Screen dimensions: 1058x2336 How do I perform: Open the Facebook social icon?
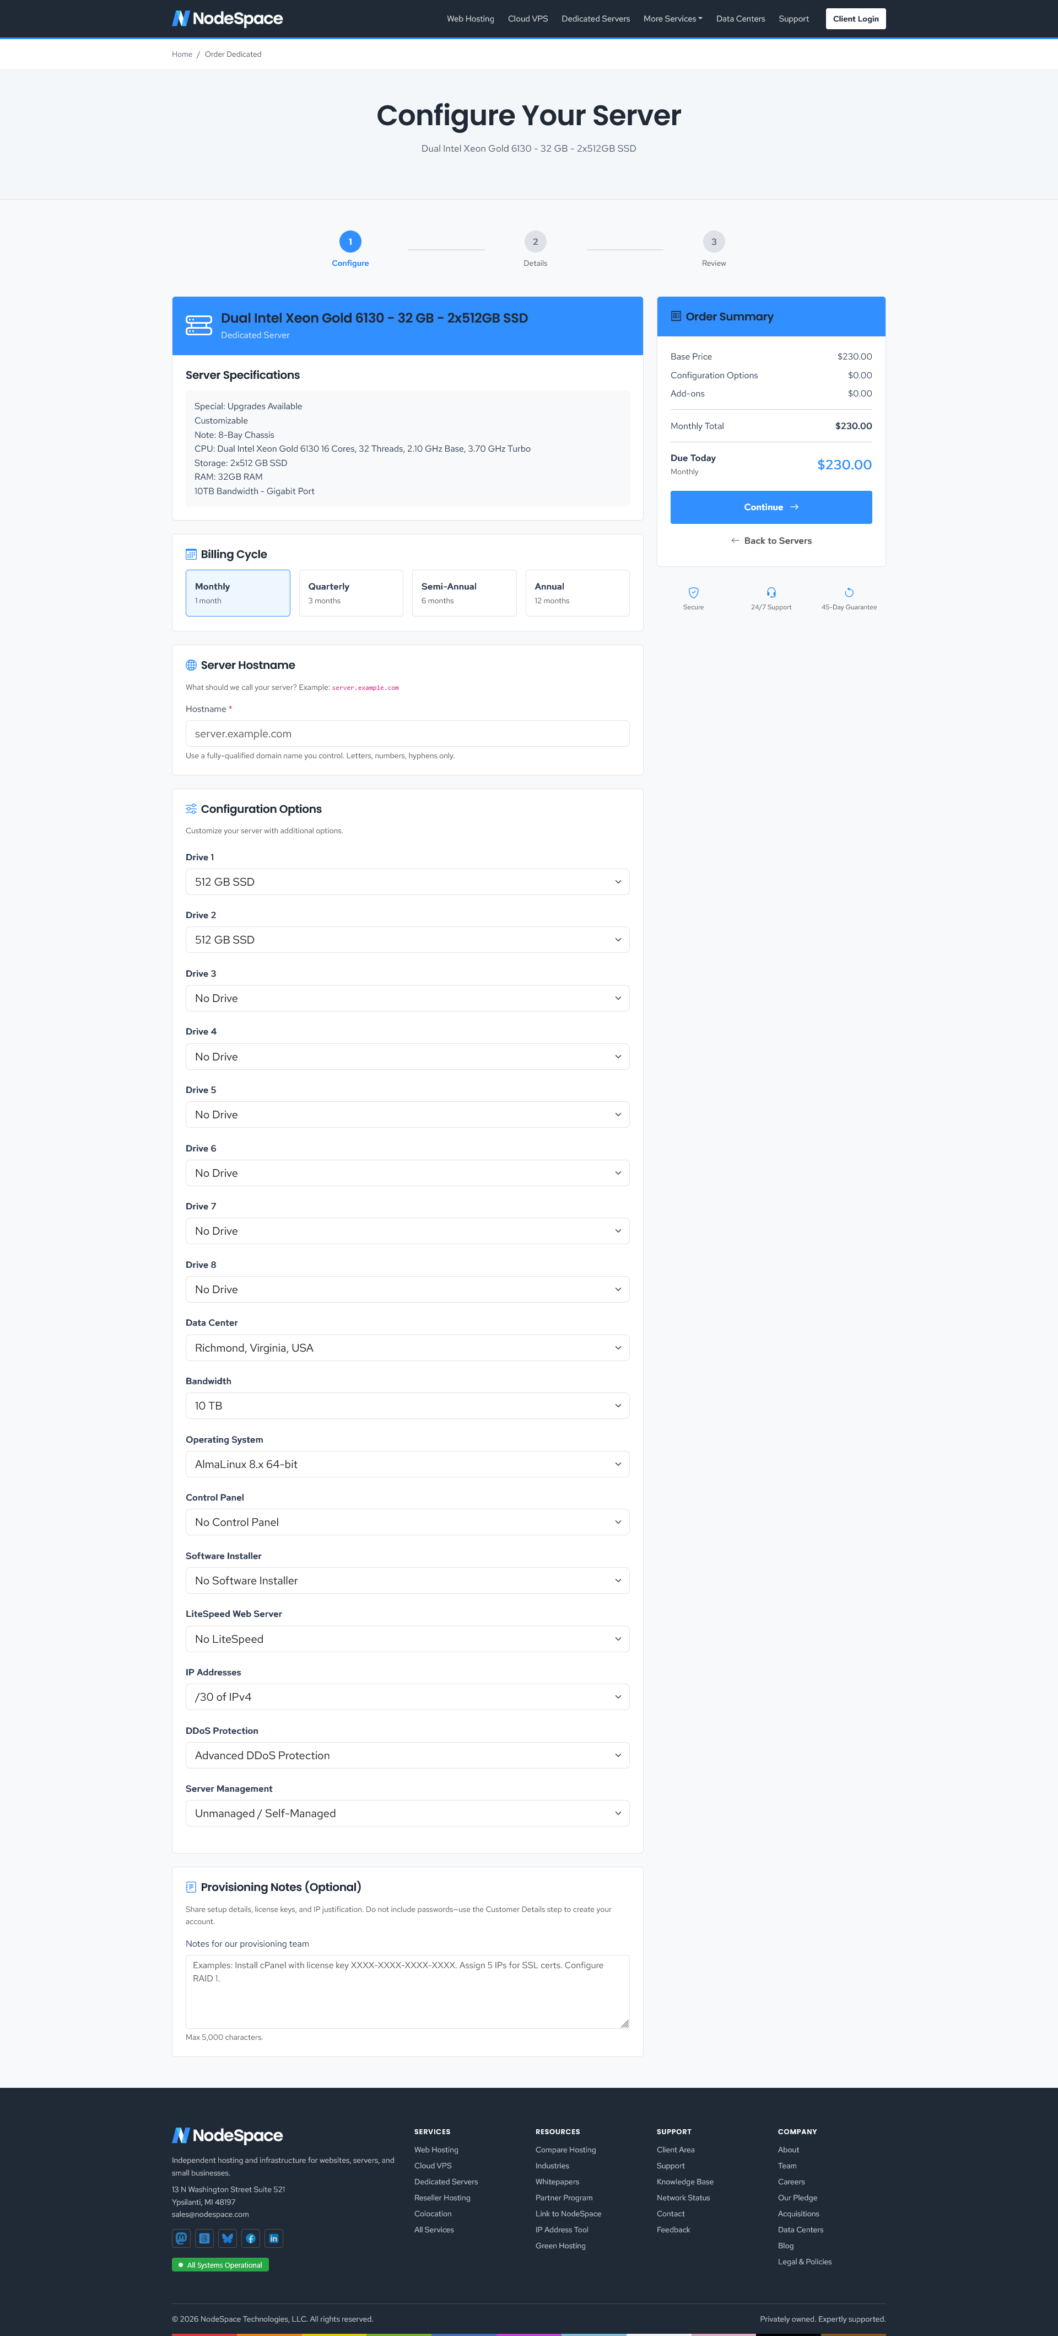[x=251, y=2238]
